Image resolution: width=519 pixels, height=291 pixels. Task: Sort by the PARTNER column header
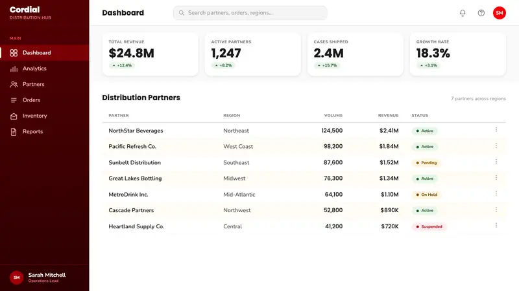[119, 116]
